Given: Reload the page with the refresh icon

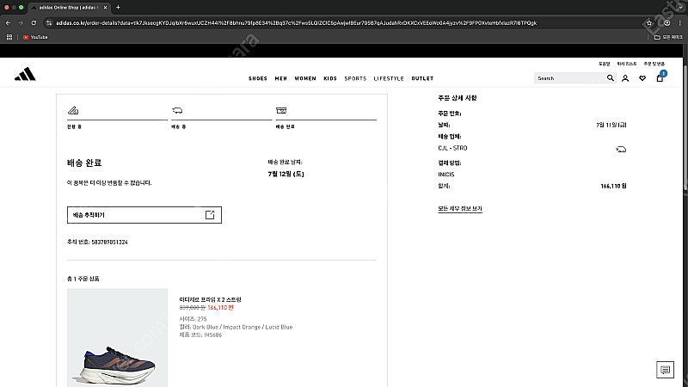Looking at the screenshot, I should point(32,22).
